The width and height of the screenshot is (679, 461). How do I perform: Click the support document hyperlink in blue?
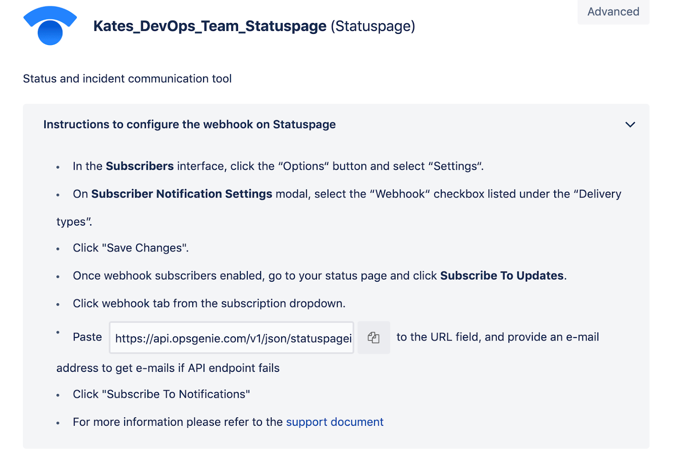pyautogui.click(x=335, y=422)
